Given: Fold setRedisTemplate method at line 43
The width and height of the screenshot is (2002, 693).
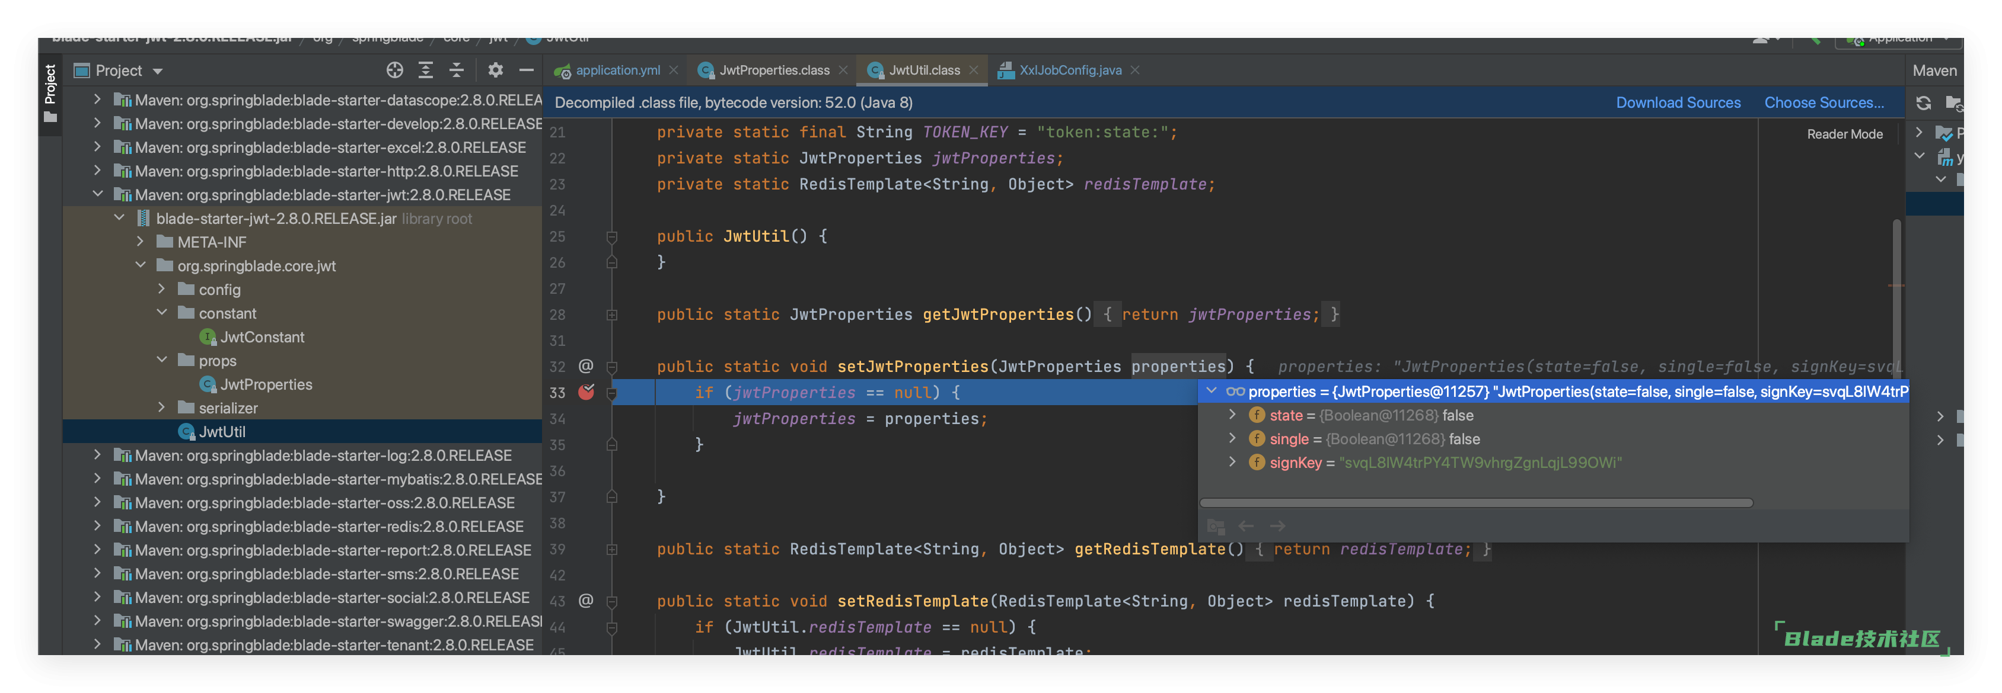Looking at the screenshot, I should coord(611,601).
